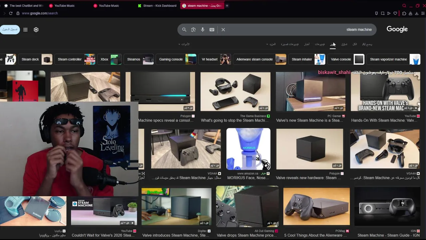The width and height of the screenshot is (426, 240).
Task: Open link "Hands-On With Steam Machine: Valv..."
Action: [384, 121]
